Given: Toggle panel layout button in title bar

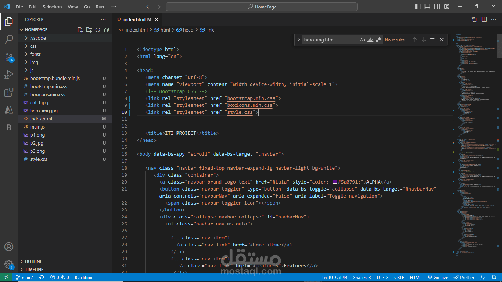Looking at the screenshot, I should pos(427,7).
